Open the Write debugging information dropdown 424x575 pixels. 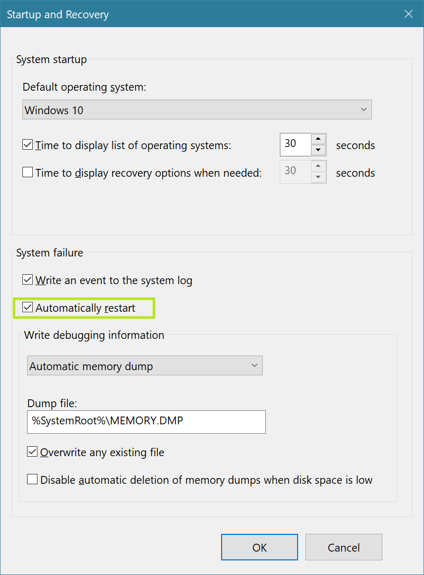pyautogui.click(x=145, y=365)
